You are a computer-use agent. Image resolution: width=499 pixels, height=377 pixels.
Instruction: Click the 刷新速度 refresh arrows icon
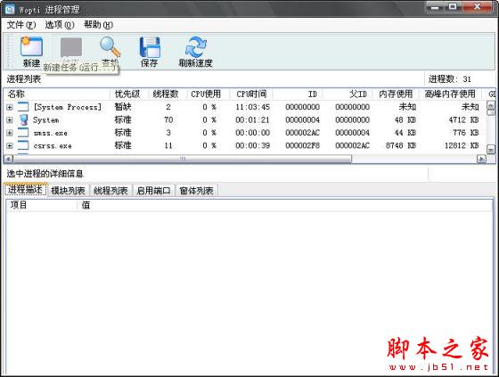point(196,47)
